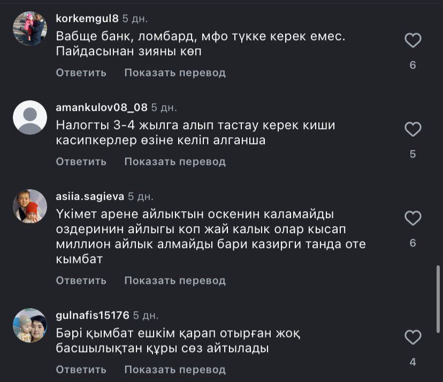Image resolution: width=443 pixels, height=382 pixels.
Task: Click Показать перевод under amankulov08_08's comment
Action: pyautogui.click(x=175, y=161)
